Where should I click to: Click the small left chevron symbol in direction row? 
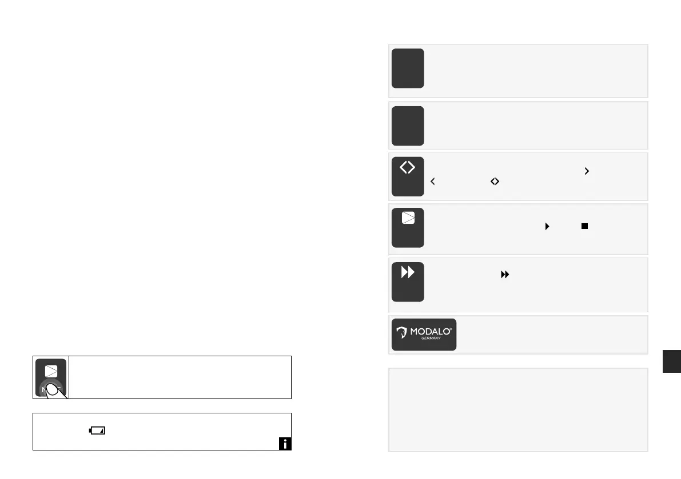pos(433,181)
